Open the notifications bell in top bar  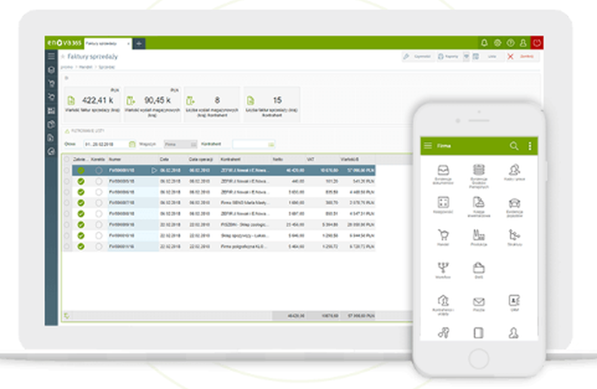point(484,43)
